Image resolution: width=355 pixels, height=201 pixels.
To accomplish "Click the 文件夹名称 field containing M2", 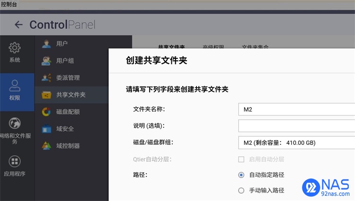I will click(x=297, y=109).
